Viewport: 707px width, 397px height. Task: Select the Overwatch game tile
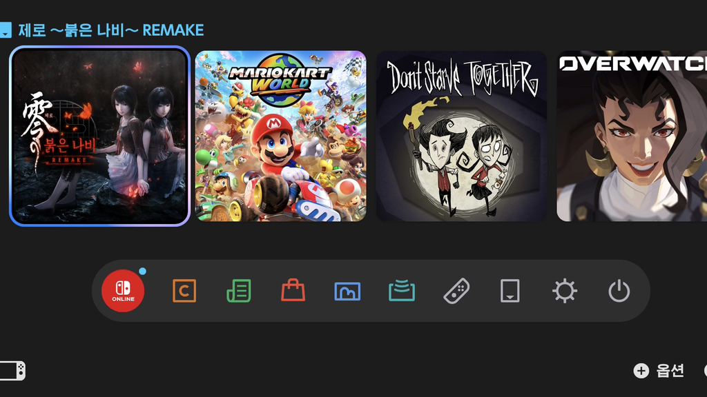pos(632,136)
